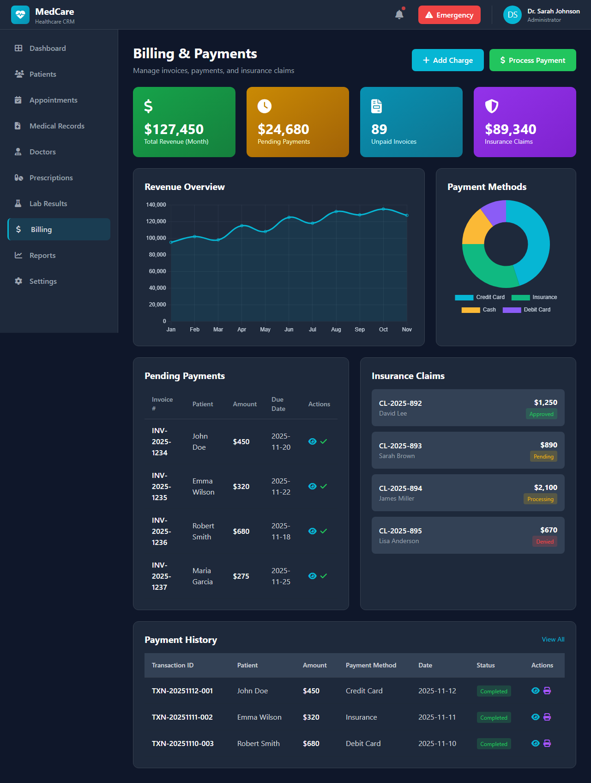View invoice details for Robert Smith's $680 invoice

point(312,531)
